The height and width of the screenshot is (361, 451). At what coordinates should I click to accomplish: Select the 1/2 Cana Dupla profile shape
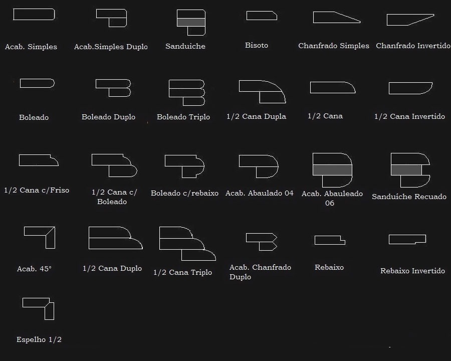262,92
